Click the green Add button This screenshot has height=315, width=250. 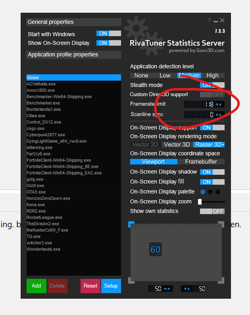pos(37,286)
